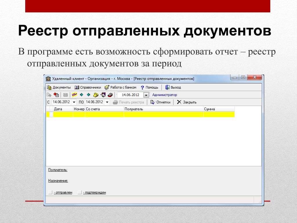Click the red stacked documents icon
This screenshot has width=297, height=223.
pos(110,95)
